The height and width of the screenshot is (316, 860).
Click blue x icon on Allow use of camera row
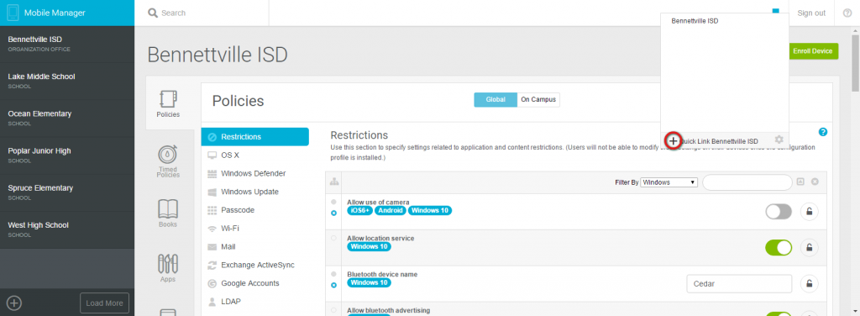tap(334, 213)
